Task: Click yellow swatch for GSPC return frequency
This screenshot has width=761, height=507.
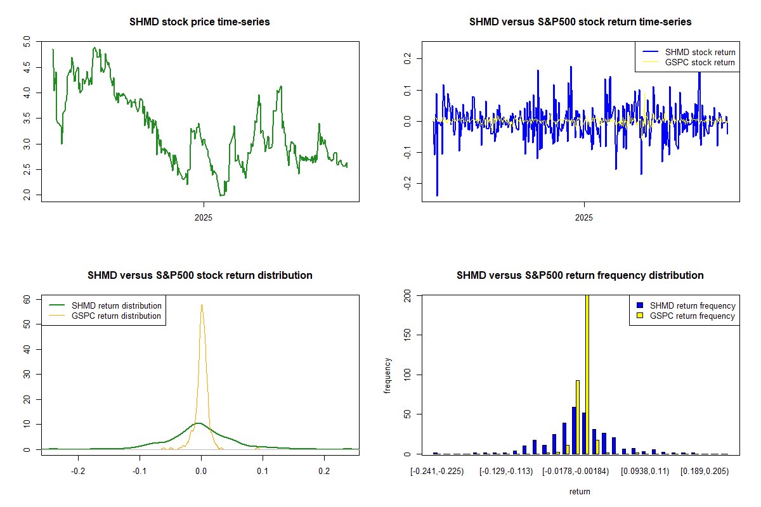Action: pos(642,316)
